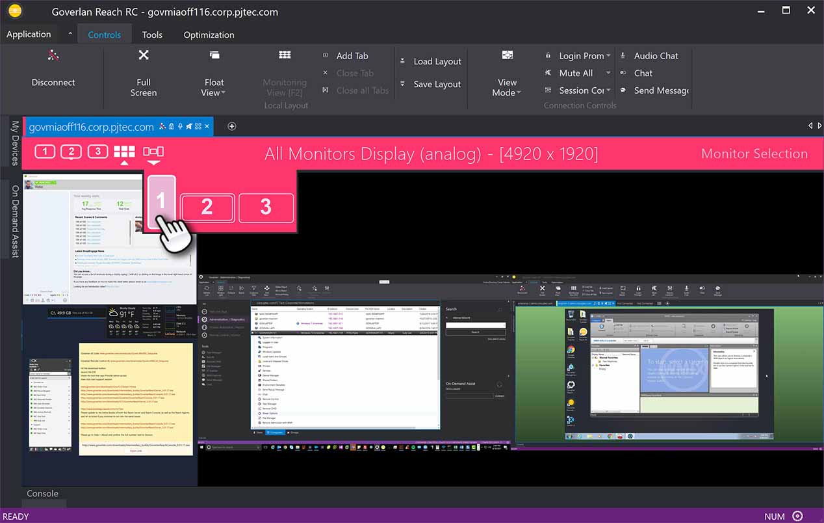Expand the Console panel

tap(43, 494)
